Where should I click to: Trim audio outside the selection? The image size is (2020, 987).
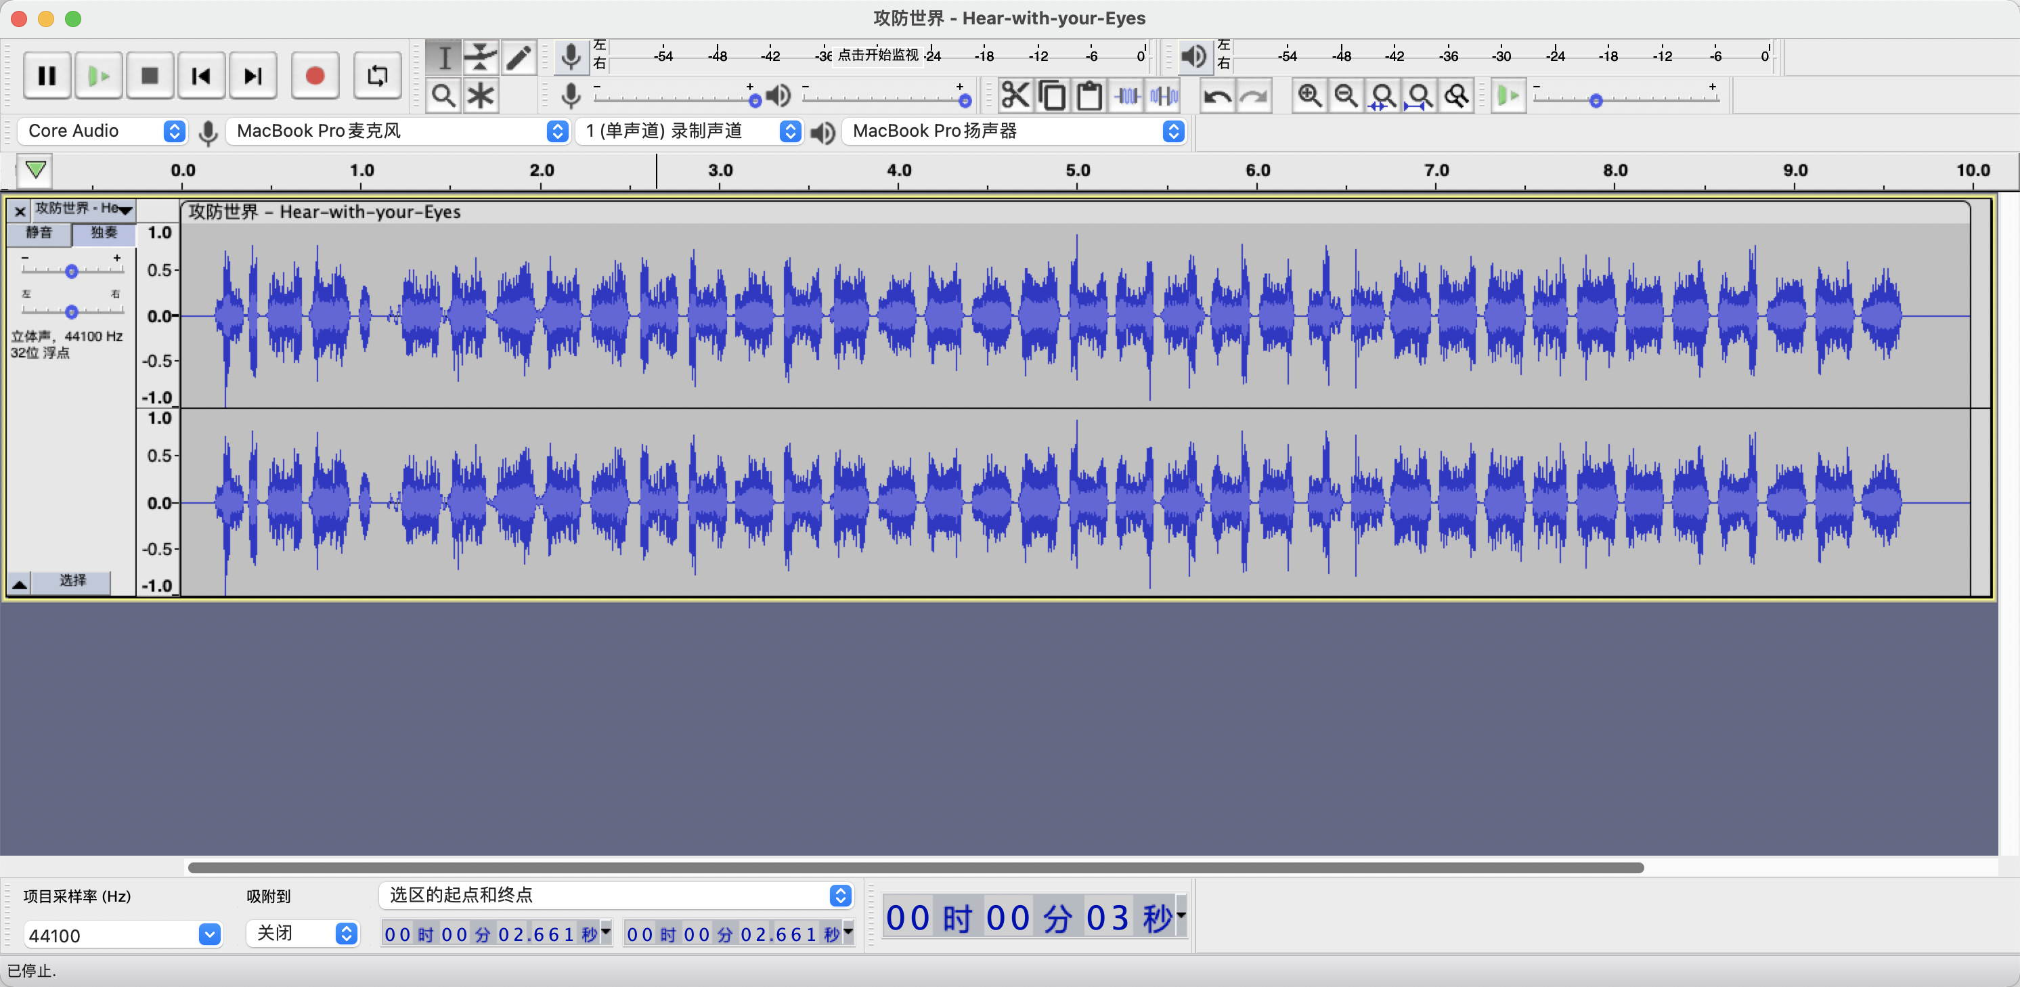(1127, 95)
